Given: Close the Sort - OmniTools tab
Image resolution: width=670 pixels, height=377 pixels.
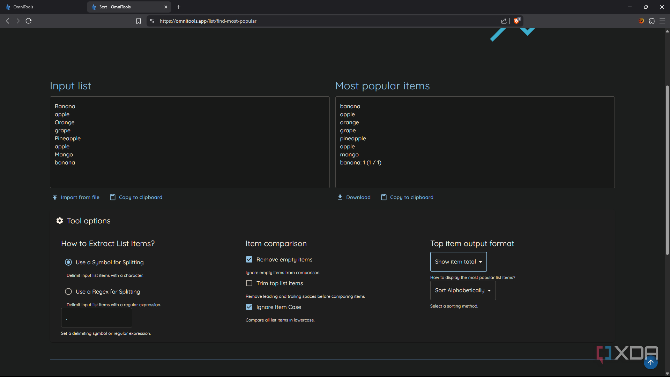Looking at the screenshot, I should (x=166, y=7).
